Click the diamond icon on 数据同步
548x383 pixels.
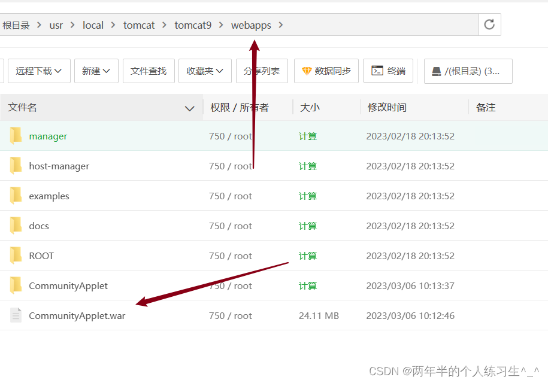[x=307, y=71]
